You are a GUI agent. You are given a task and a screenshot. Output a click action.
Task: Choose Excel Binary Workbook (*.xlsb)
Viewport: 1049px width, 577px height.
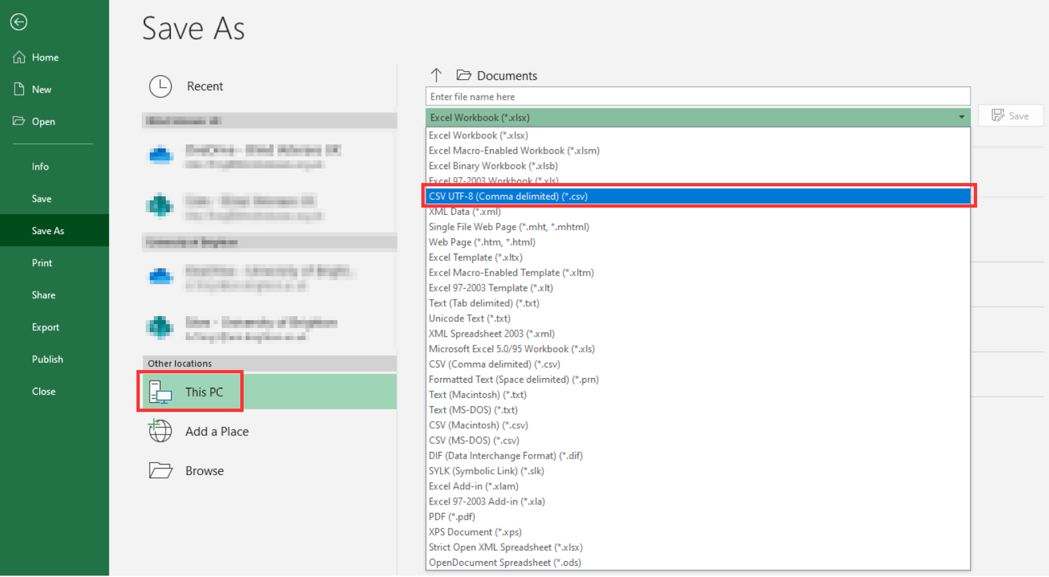click(x=698, y=166)
